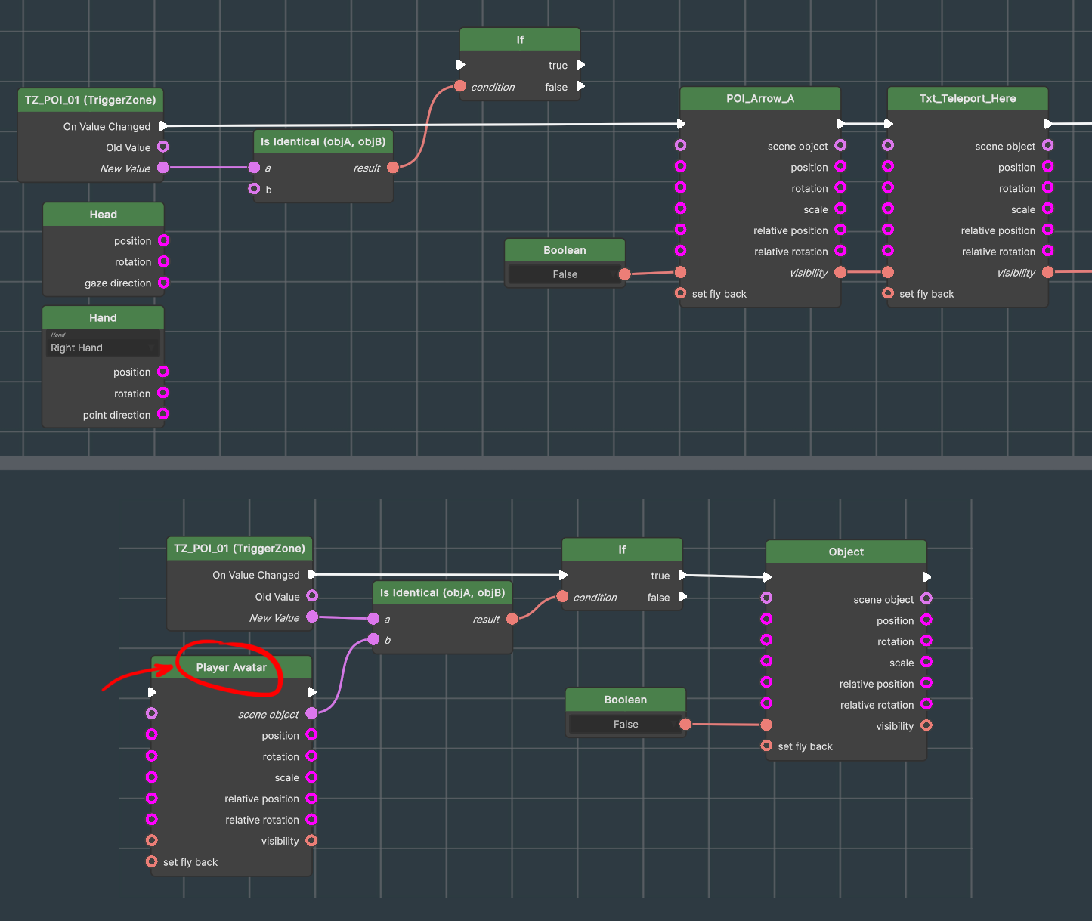Select the POI_Arrow_A node header
Screen dimensions: 1092x921
click(x=759, y=98)
